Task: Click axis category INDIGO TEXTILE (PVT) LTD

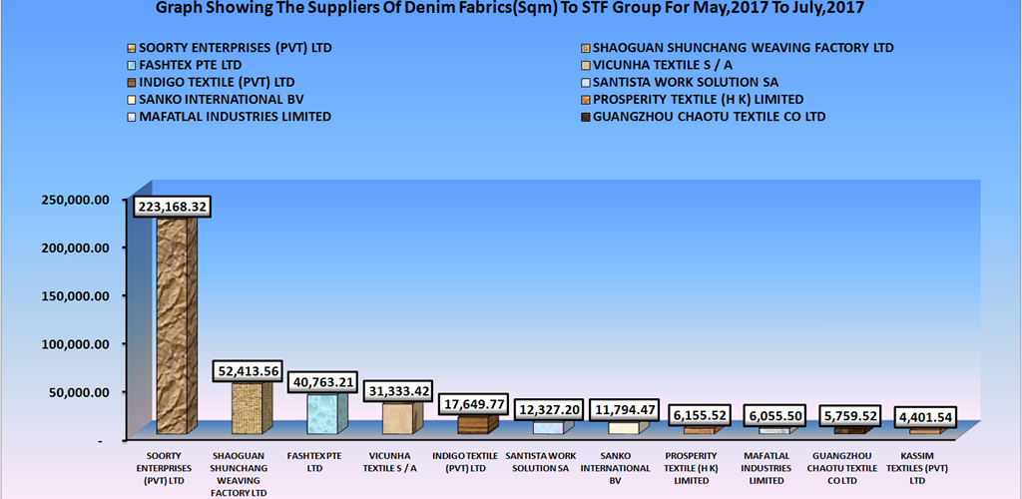Action: pos(465,462)
